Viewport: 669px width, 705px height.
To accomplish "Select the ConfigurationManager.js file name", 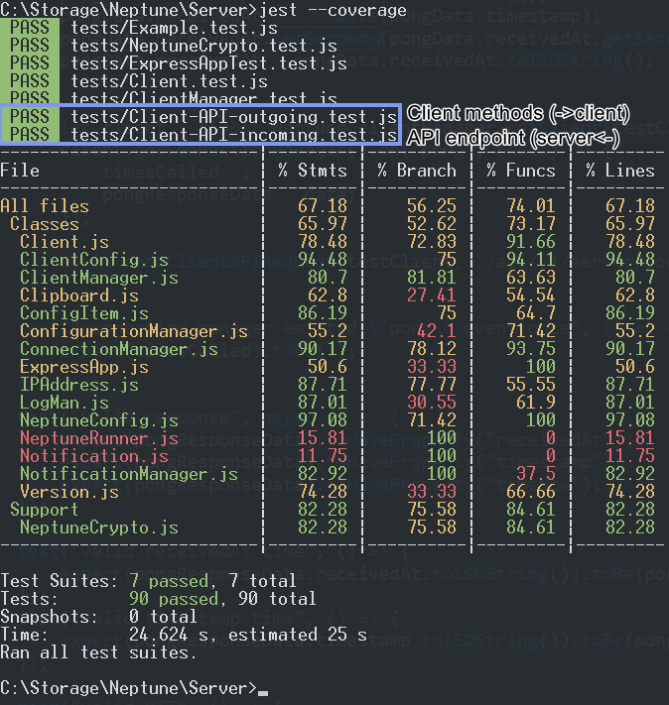I will (134, 331).
